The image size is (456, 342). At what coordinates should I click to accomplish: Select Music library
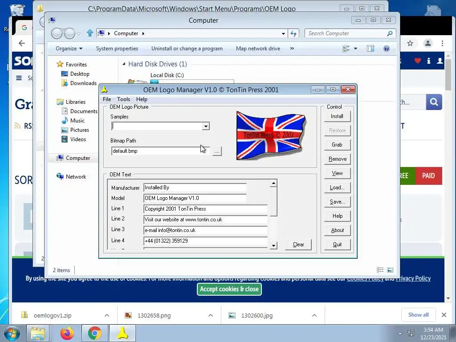[x=77, y=120]
